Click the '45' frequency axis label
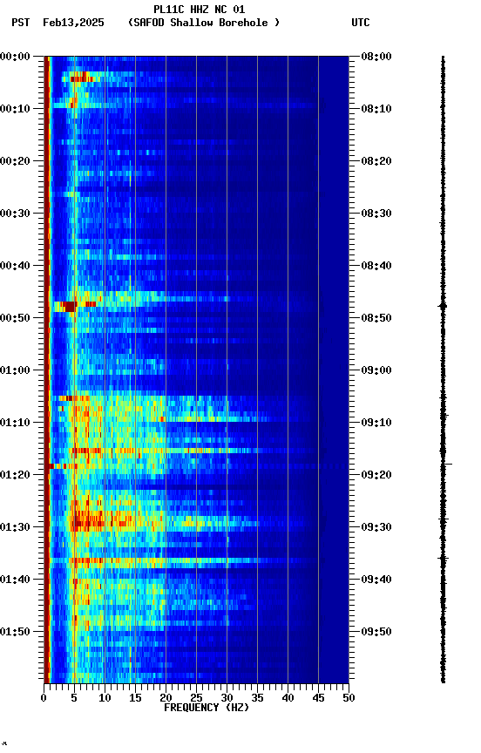Screen dimensions: 481x753 click(x=318, y=698)
